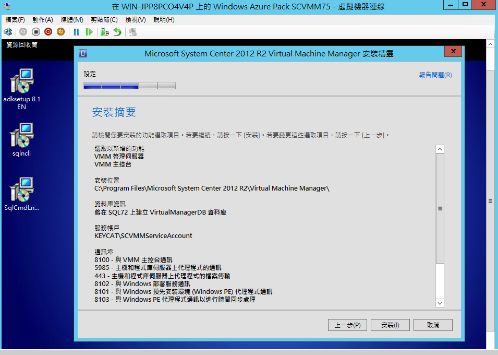Open the 剪貼簿(C) menu
Image resolution: width=498 pixels, height=355 pixels.
104,20
